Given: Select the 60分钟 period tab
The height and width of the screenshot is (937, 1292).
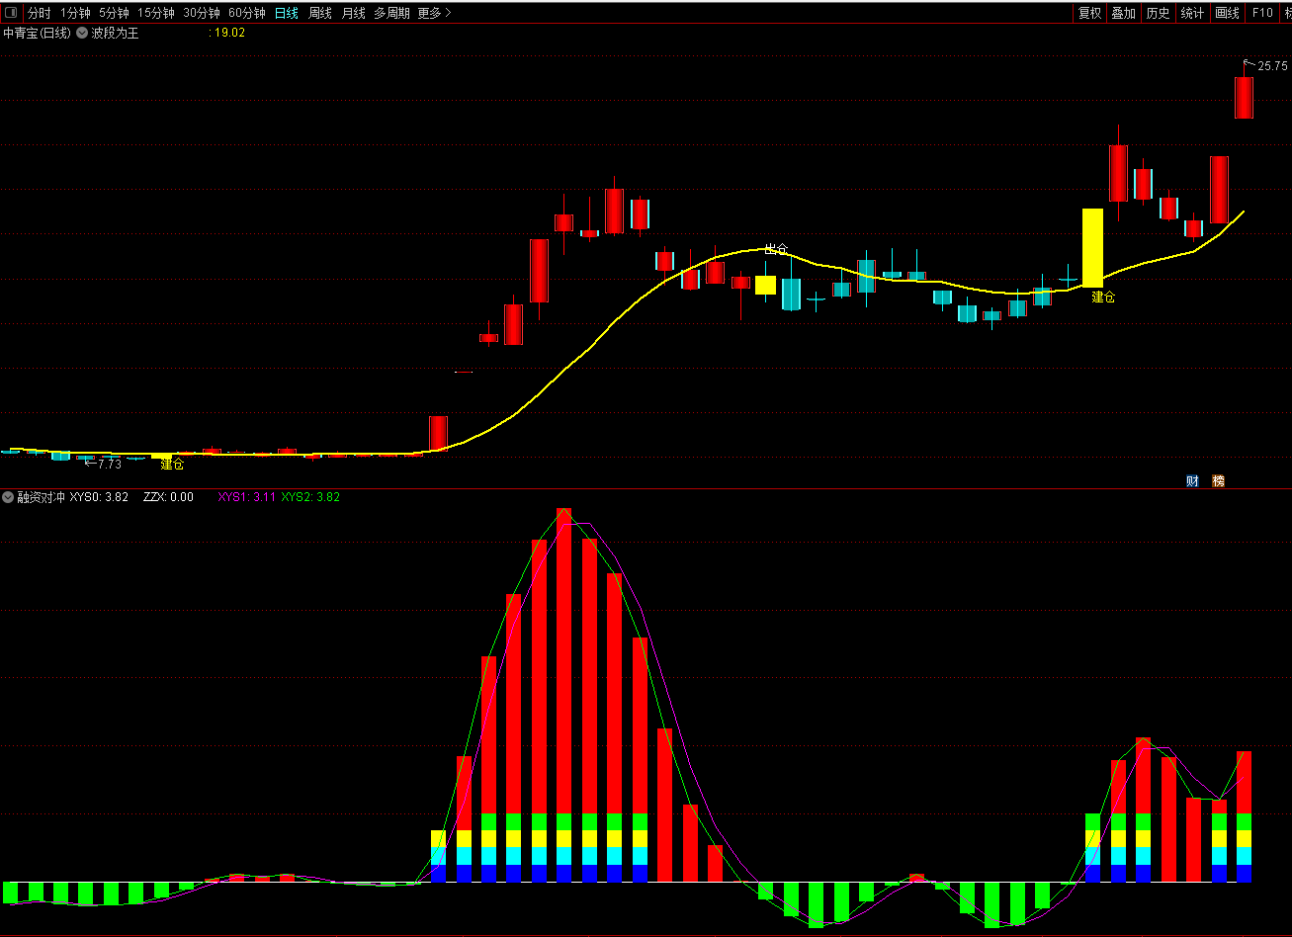Looking at the screenshot, I should pyautogui.click(x=247, y=13).
